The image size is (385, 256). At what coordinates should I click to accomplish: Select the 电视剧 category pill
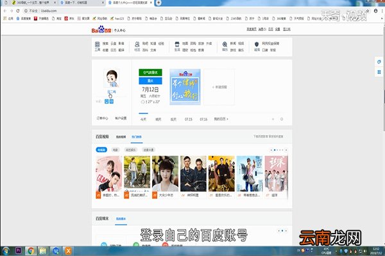click(x=101, y=150)
